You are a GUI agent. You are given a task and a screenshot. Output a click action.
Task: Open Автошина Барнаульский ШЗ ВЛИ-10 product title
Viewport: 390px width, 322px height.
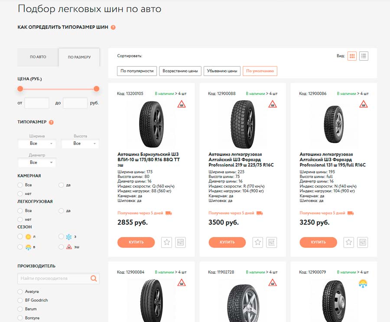(x=149, y=159)
